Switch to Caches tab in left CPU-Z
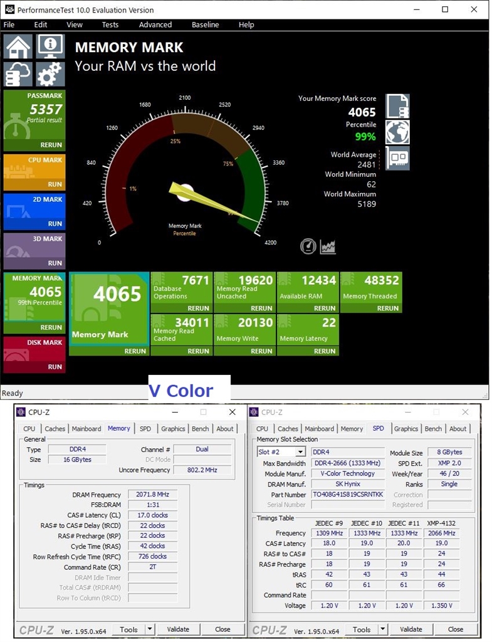Image resolution: width=492 pixels, height=642 pixels. point(55,429)
